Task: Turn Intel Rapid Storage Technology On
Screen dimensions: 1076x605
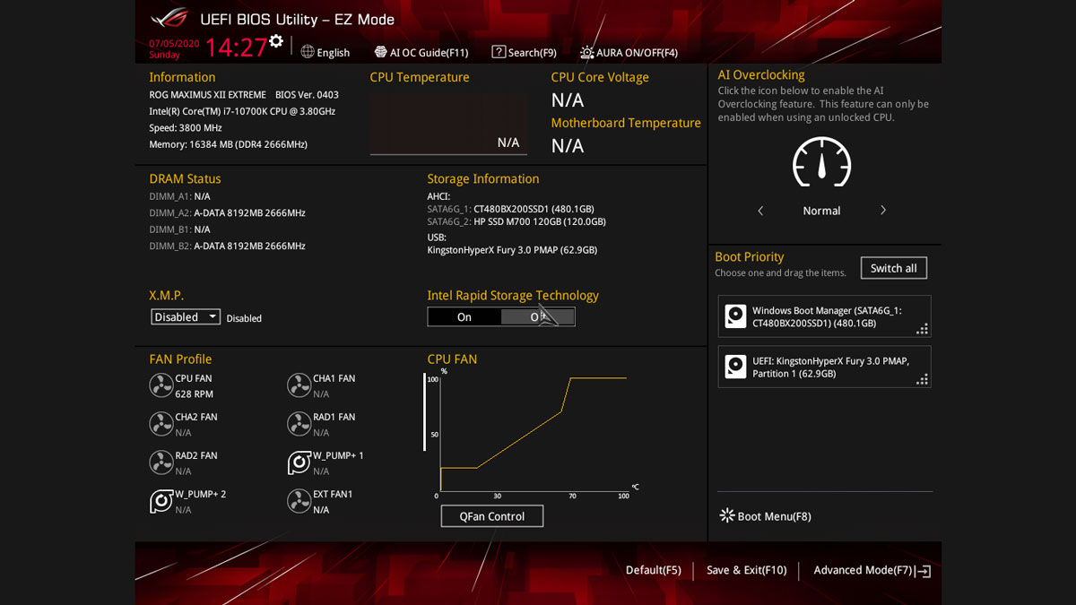Action: pos(464,316)
